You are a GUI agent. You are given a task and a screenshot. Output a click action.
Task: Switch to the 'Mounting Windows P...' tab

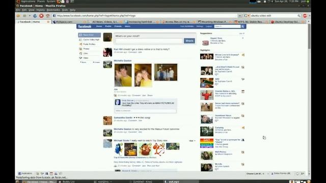pyautogui.click(x=215, y=22)
